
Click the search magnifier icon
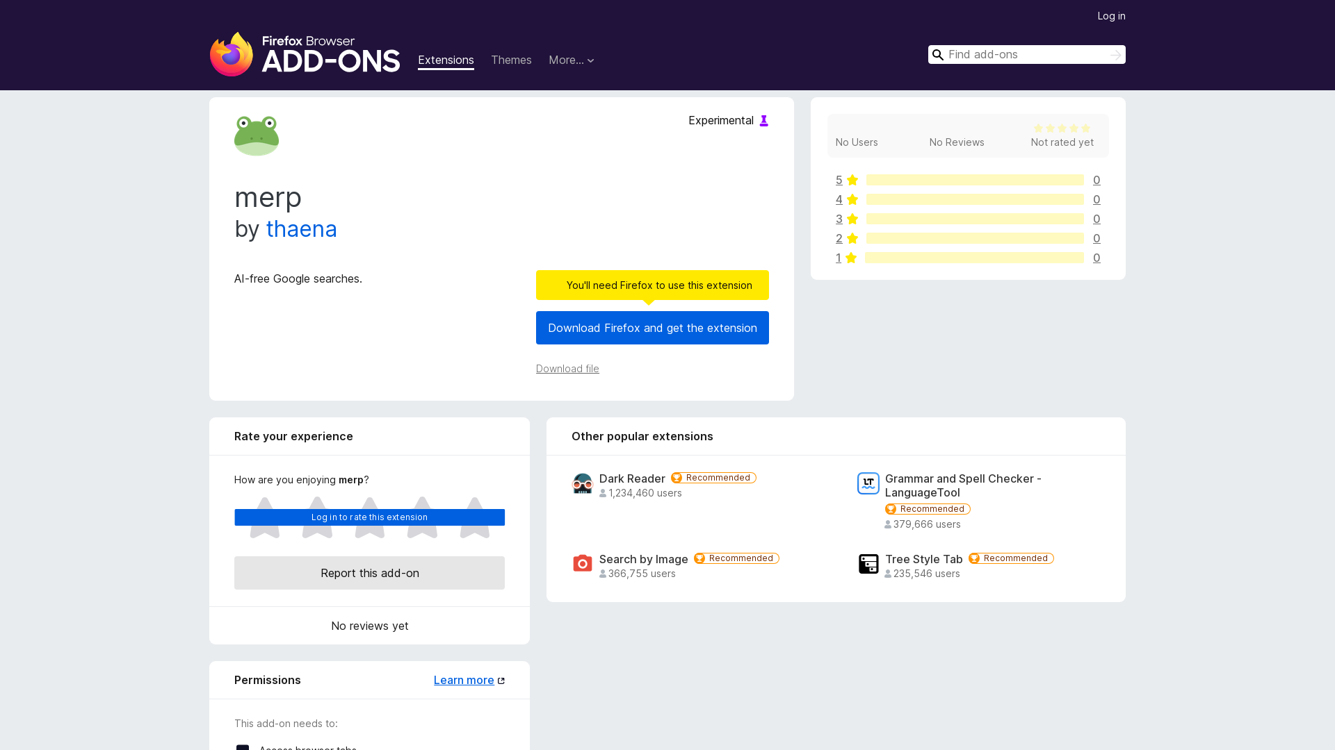click(938, 55)
